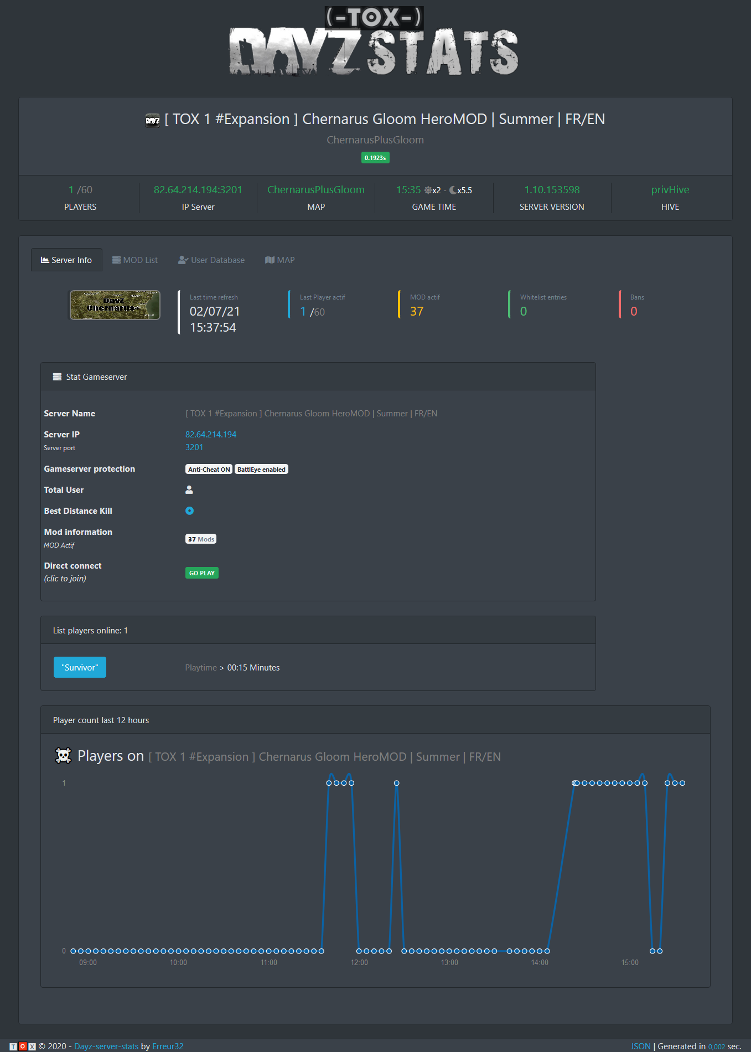Open the Server Info tab

coord(66,260)
